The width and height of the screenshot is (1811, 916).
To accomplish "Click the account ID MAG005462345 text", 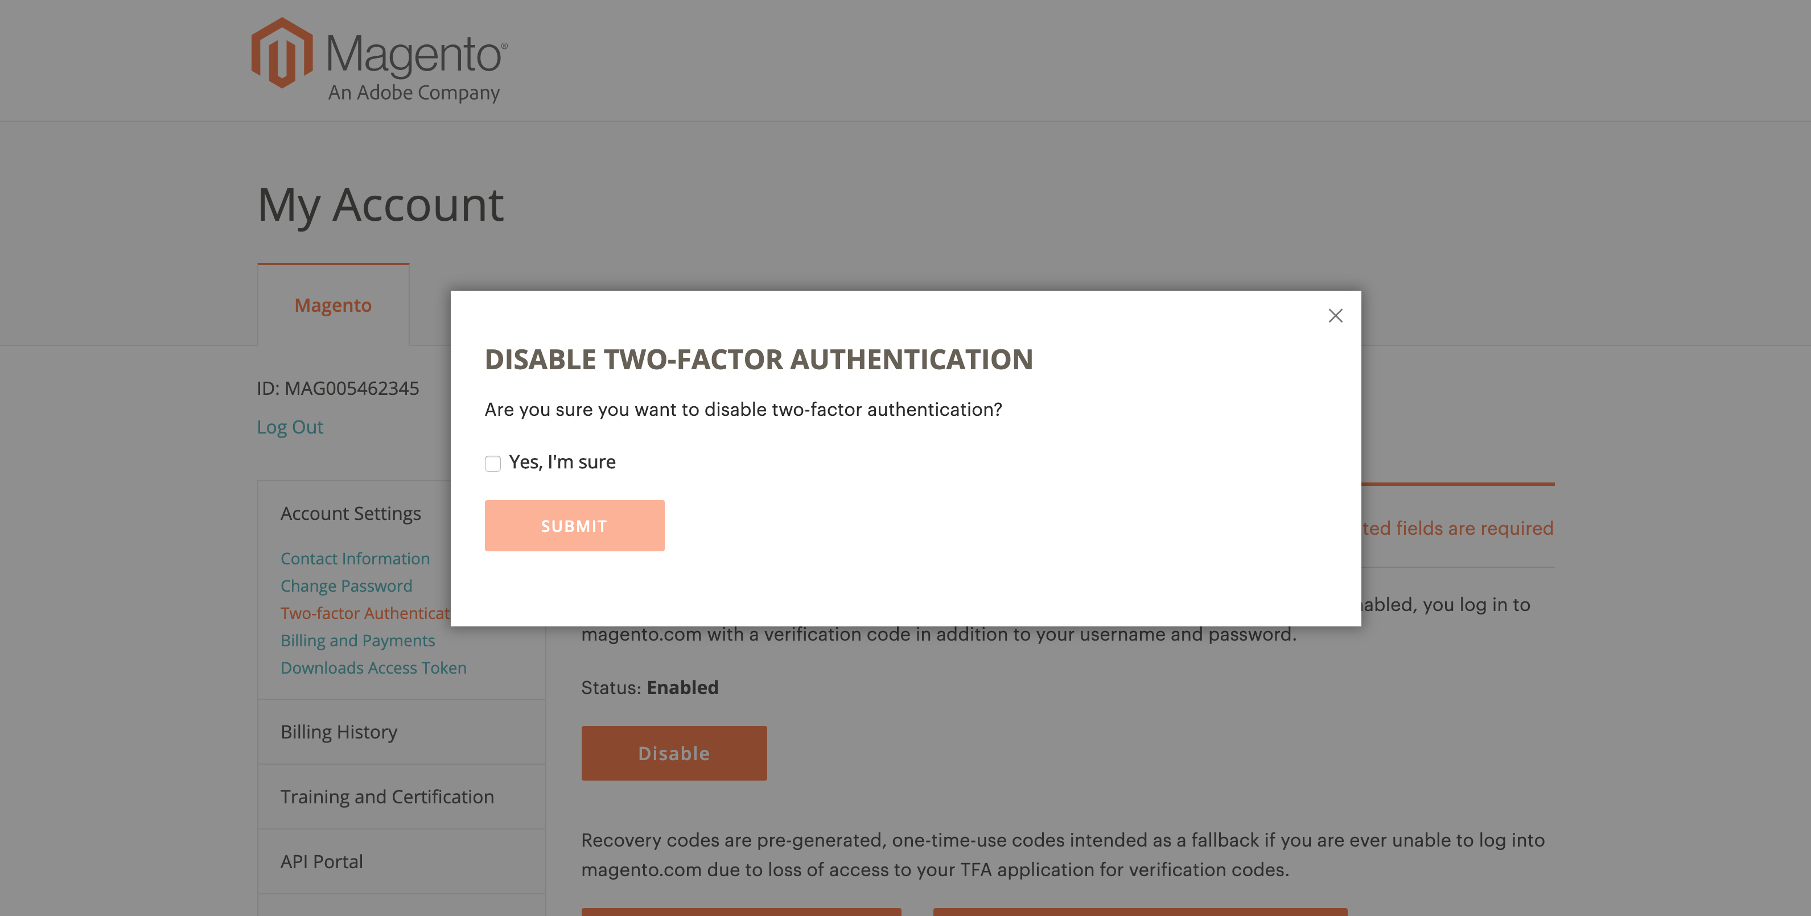I will 337,388.
